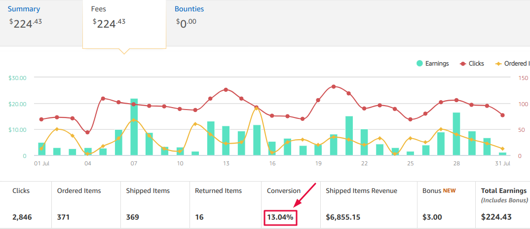
Task: Click the Clicks total of 2,846
Action: point(22,217)
